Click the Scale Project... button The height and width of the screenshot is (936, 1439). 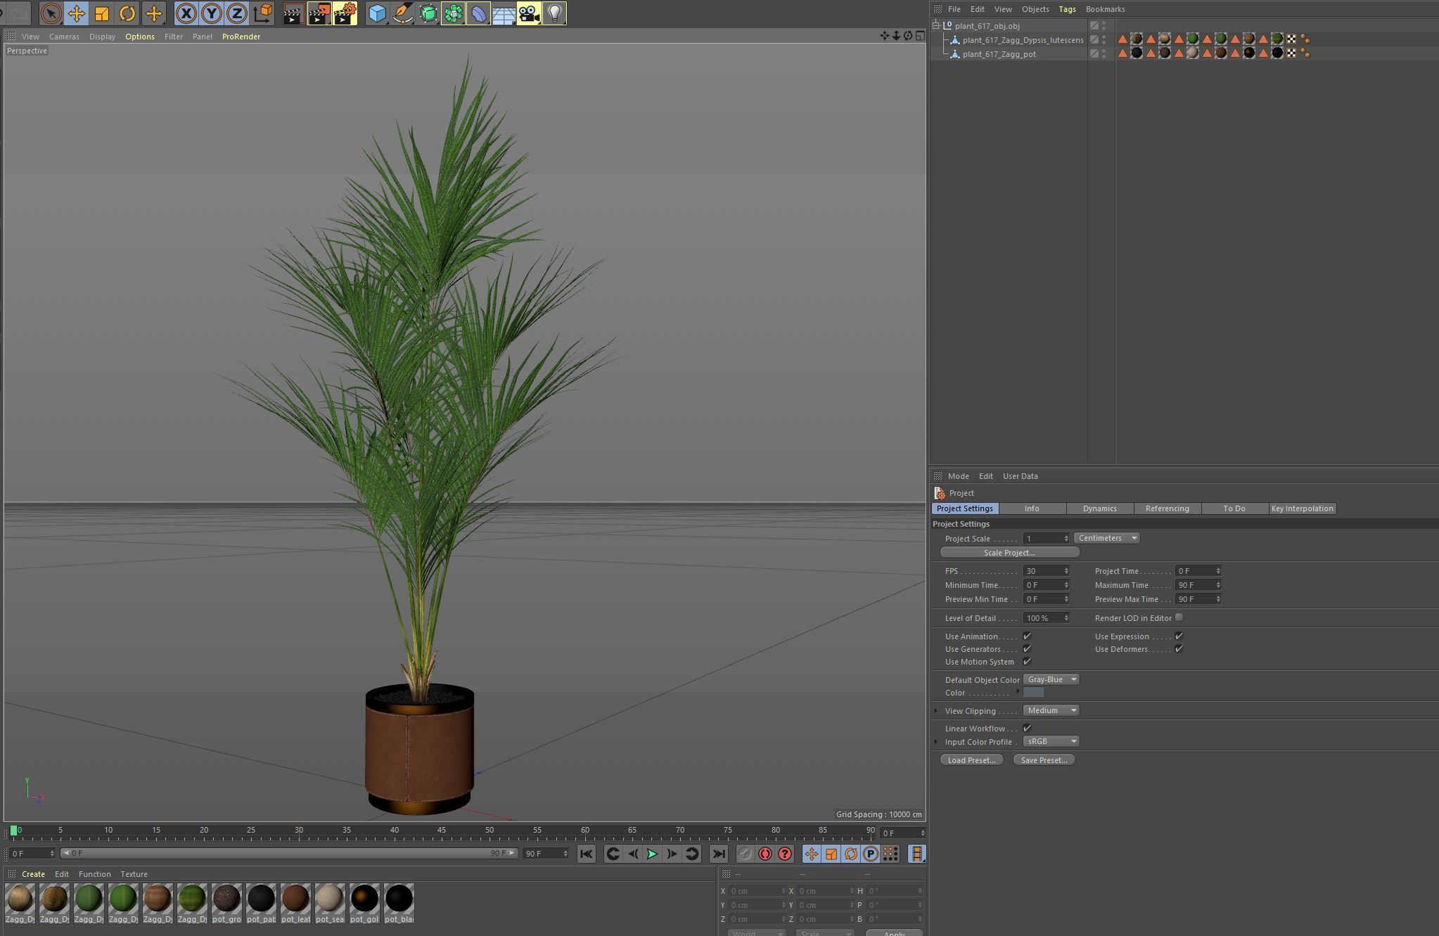[1009, 553]
